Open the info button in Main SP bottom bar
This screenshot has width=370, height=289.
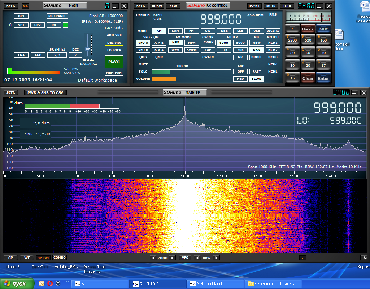pyautogui.click(x=302, y=258)
